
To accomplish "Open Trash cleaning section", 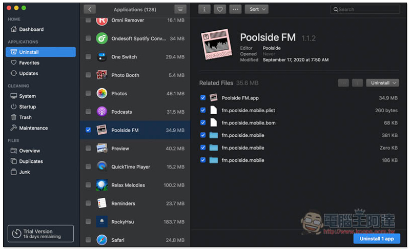I will click(x=21, y=117).
